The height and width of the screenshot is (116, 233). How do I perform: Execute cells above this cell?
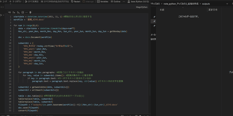[14, 12]
